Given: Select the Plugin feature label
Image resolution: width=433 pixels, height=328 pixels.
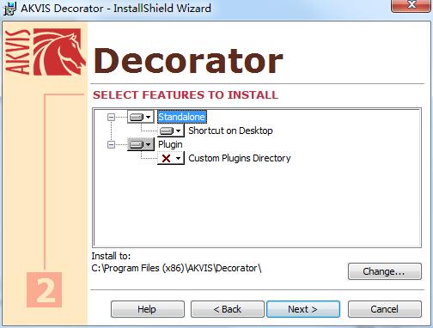Looking at the screenshot, I should [x=170, y=144].
